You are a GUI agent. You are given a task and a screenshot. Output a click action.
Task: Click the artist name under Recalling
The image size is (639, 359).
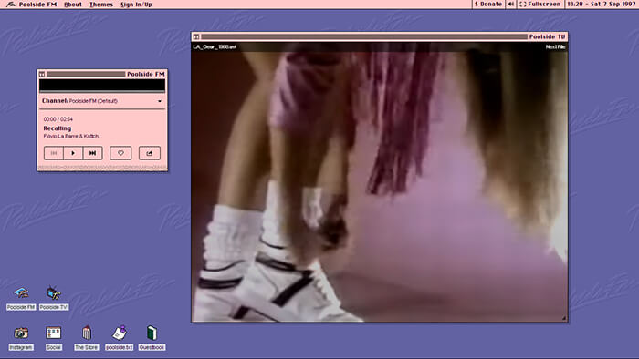[71, 136]
